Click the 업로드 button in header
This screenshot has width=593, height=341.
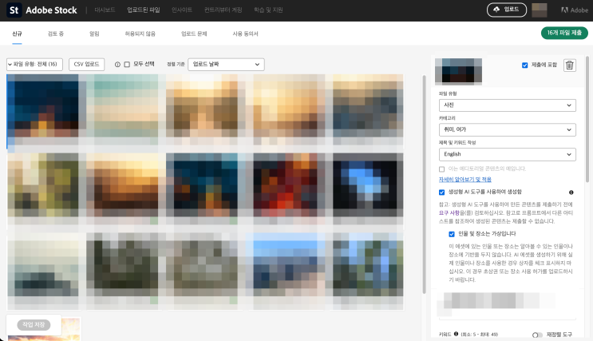[507, 10]
